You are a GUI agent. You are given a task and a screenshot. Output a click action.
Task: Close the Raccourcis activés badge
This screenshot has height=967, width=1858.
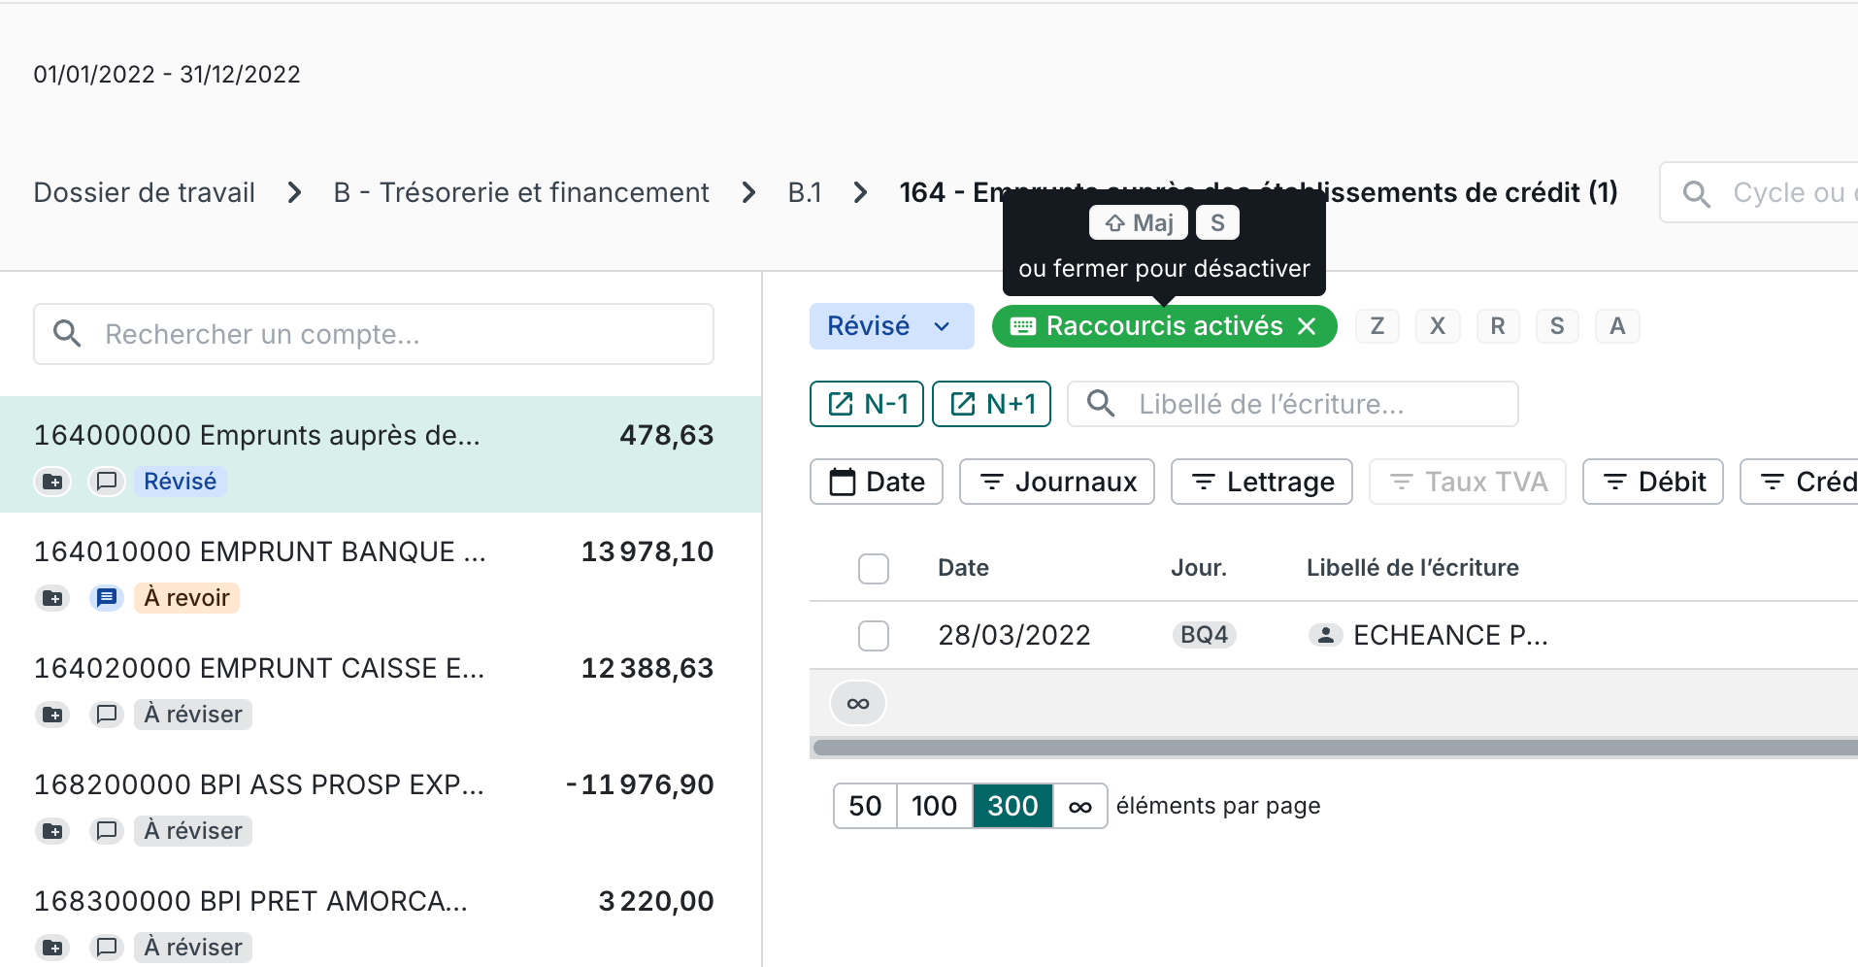coord(1308,326)
